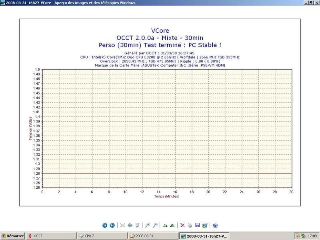Show image at actual size
Image resolution: width=320 pixels, height=240 pixels.
click(130, 225)
